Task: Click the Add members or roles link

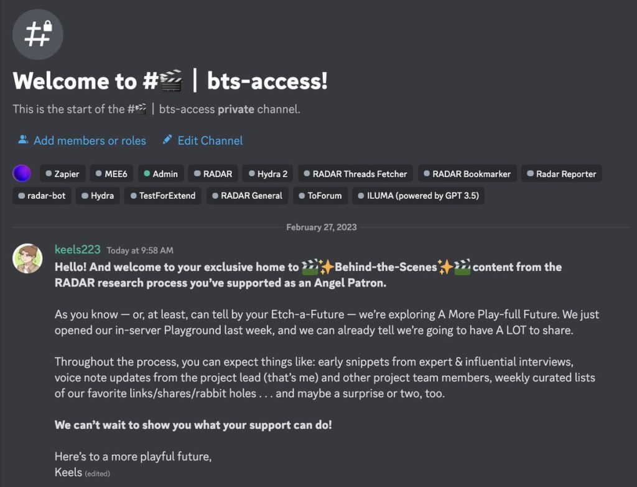Action: (90, 140)
